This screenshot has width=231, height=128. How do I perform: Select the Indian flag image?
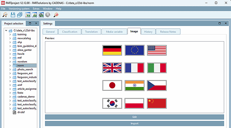135,85
